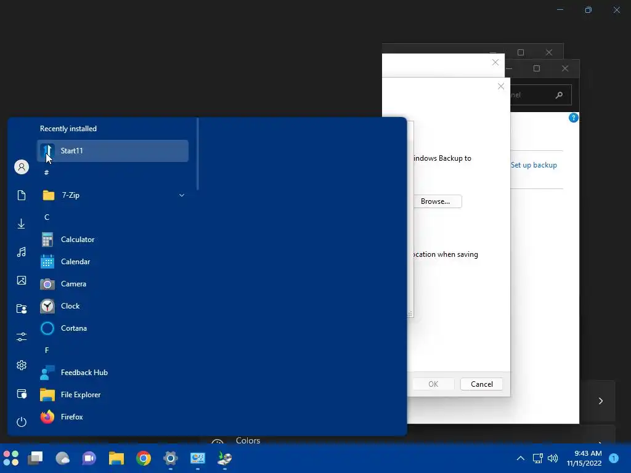Open the 7-Zip folder entry
The width and height of the screenshot is (631, 473).
click(113, 195)
